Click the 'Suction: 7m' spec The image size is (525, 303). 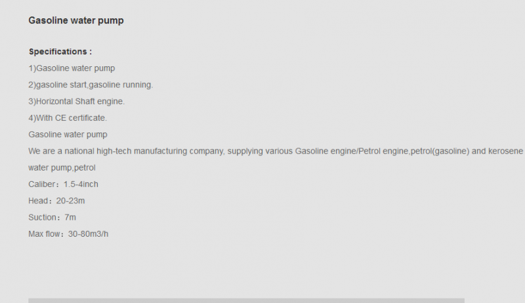(x=52, y=217)
